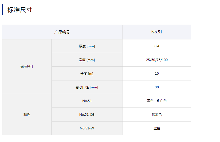Click the 厚度 [mm] label cell

pos(87,46)
